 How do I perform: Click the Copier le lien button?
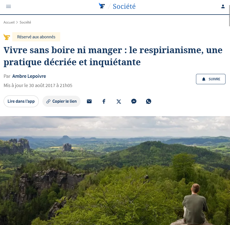(61, 101)
